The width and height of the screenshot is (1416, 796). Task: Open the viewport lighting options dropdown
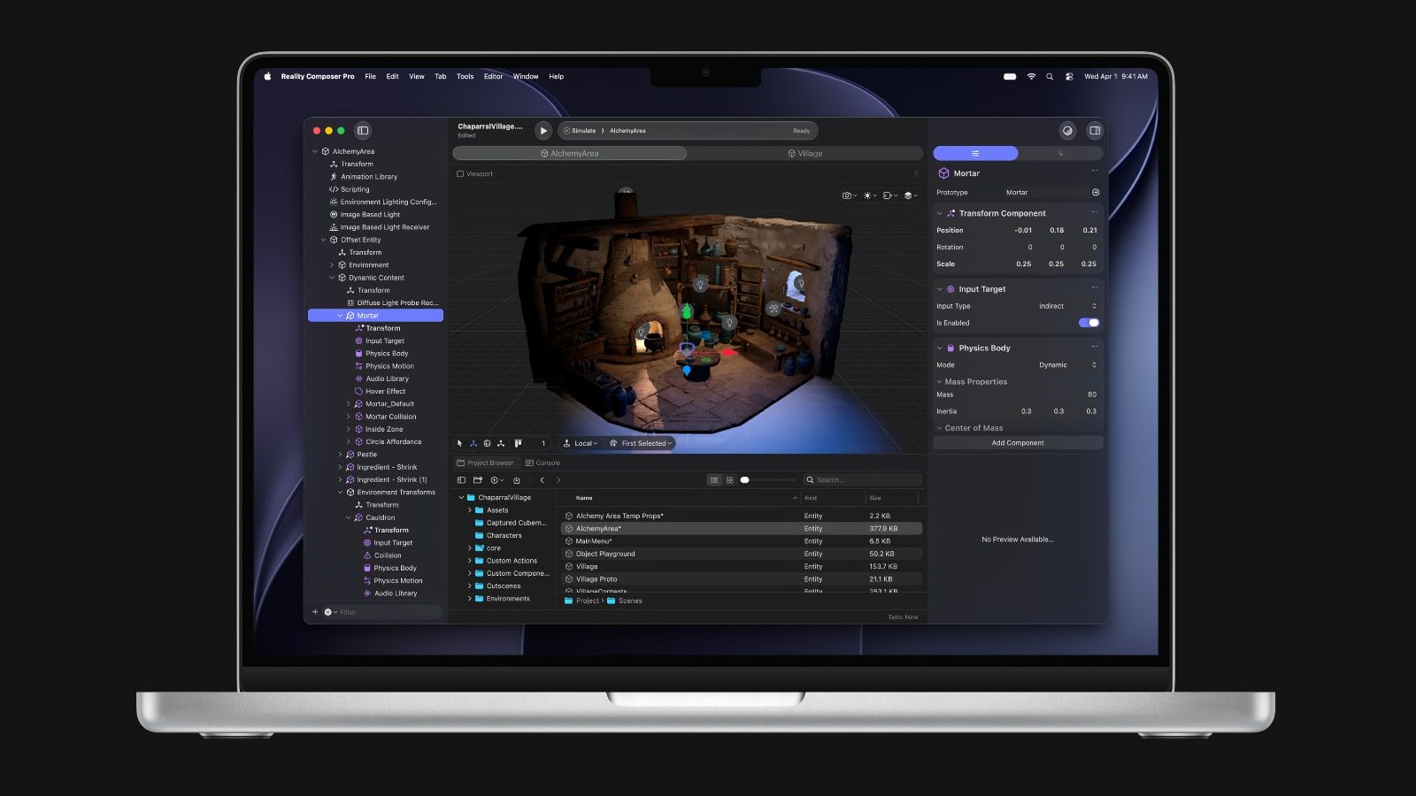[x=869, y=195]
